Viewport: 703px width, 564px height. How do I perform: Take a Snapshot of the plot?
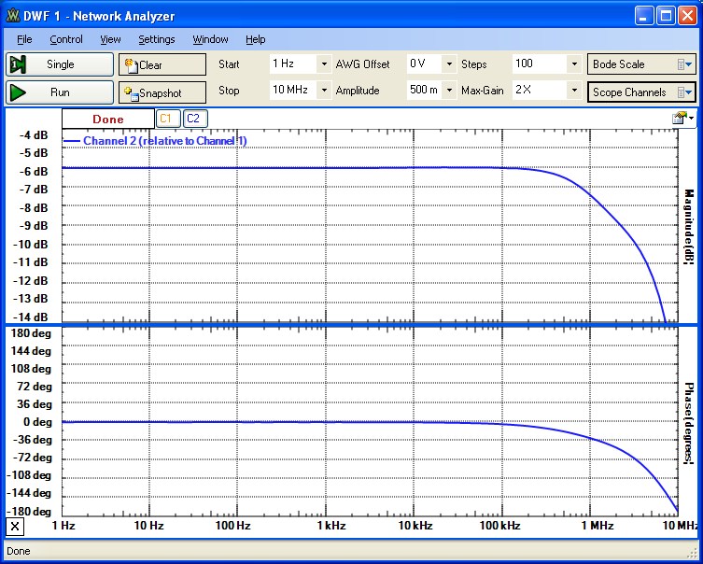pyautogui.click(x=162, y=92)
